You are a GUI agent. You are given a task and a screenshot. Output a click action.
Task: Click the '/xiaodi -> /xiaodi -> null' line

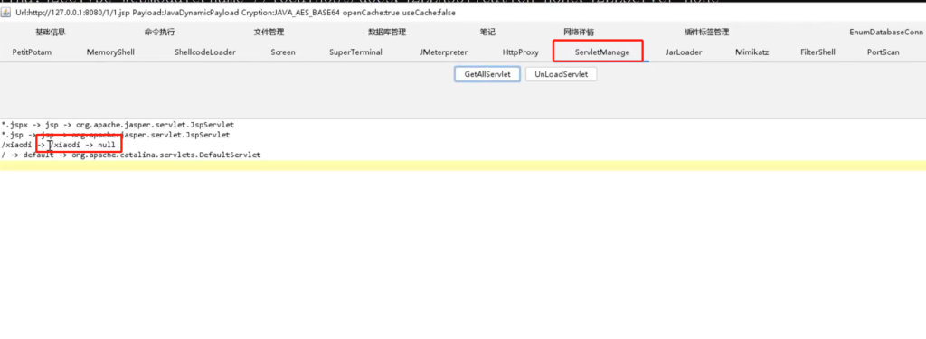tap(59, 145)
